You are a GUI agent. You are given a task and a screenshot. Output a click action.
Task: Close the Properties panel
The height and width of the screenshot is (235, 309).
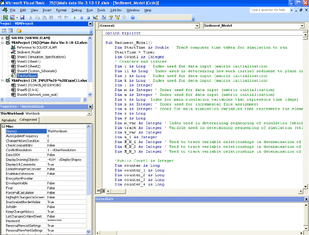90,107
